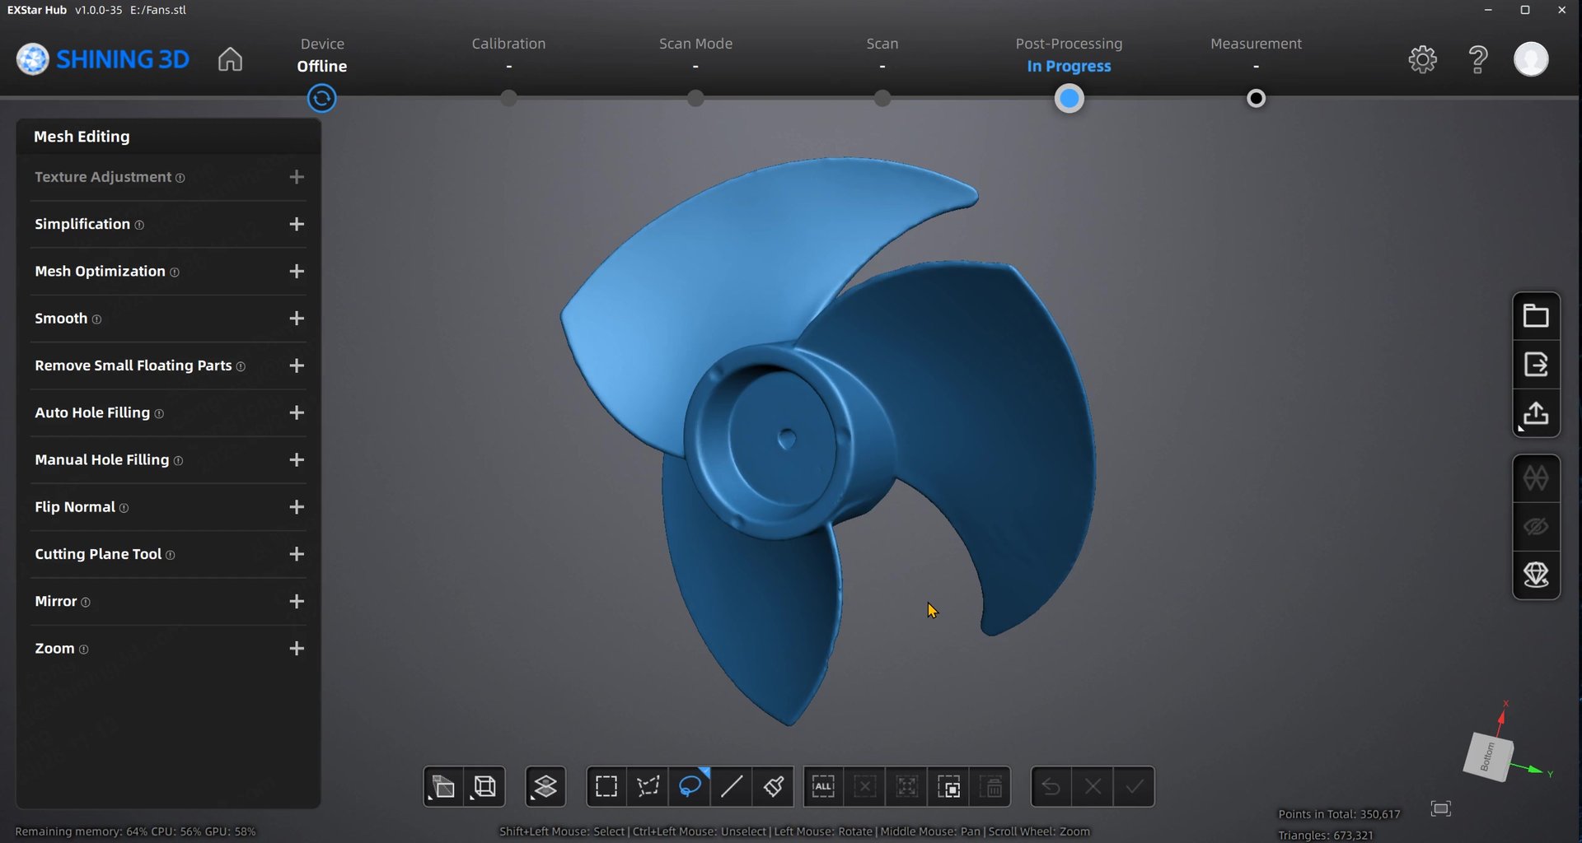1582x843 pixels.
Task: Click the share/upload icon on right
Action: (x=1536, y=413)
